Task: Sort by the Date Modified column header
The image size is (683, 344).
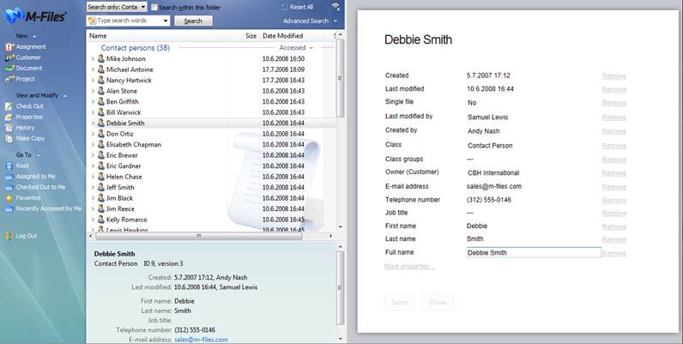Action: coord(283,36)
